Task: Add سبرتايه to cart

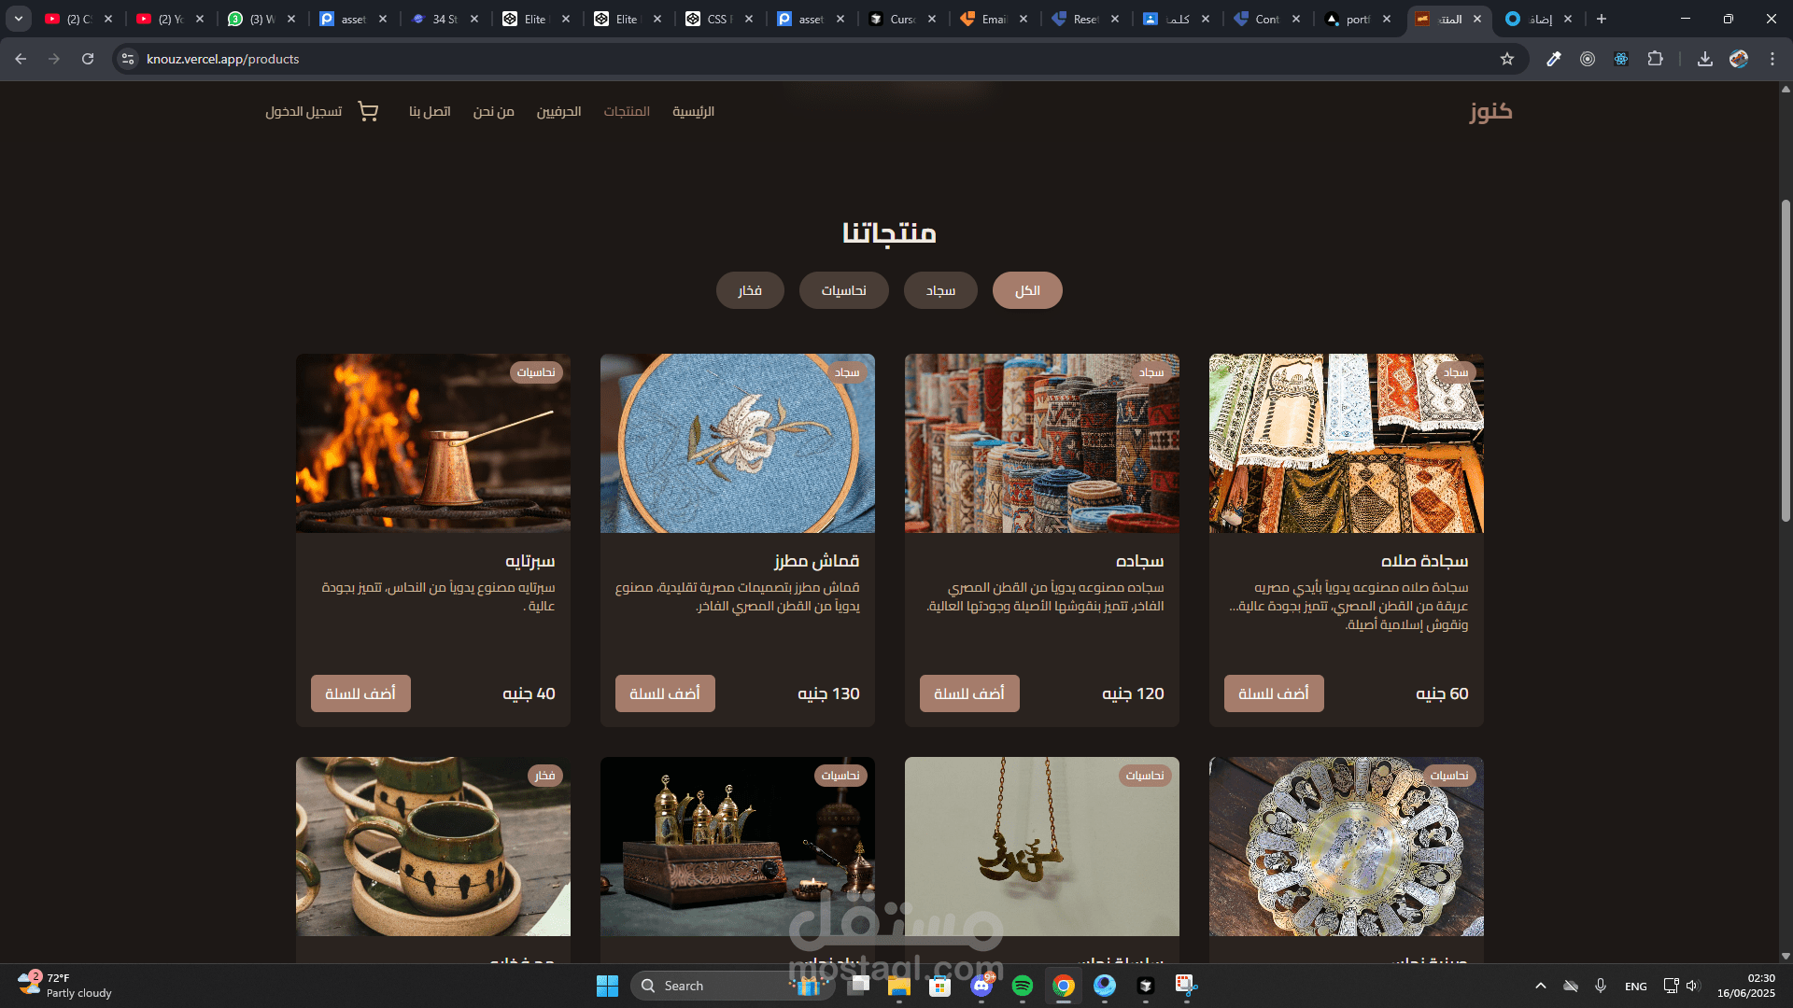Action: click(x=360, y=693)
